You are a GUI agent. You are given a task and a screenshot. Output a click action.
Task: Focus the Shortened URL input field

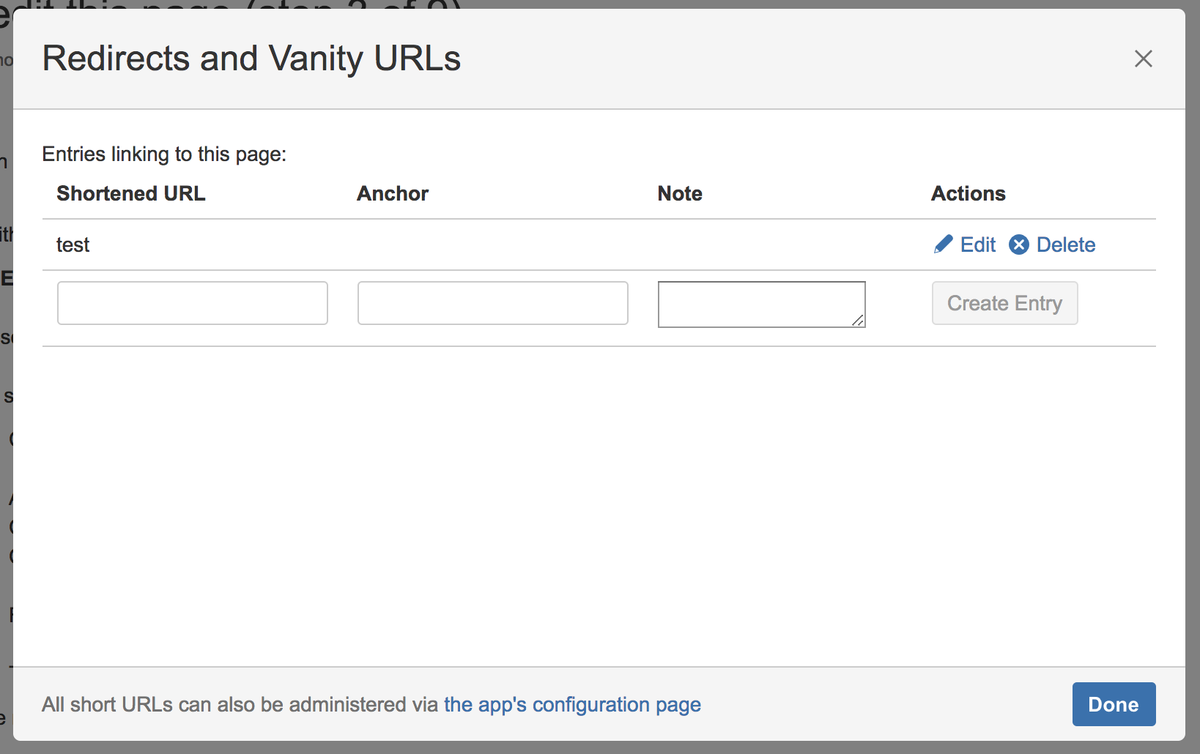coord(193,303)
